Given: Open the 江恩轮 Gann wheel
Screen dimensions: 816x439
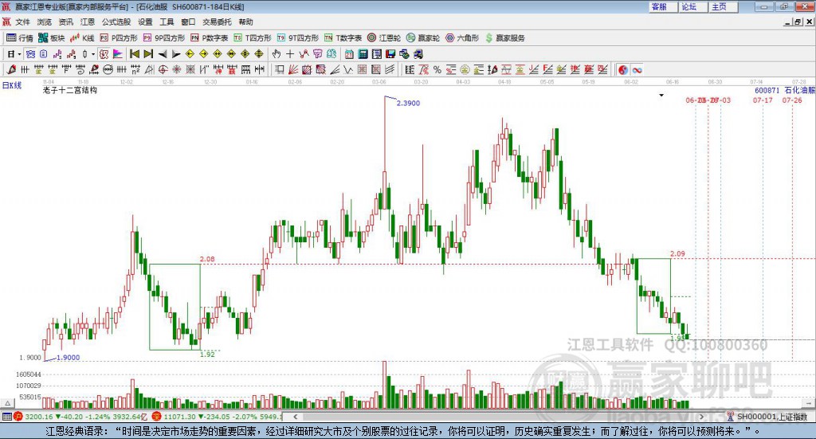Looking at the screenshot, I should tap(384, 38).
